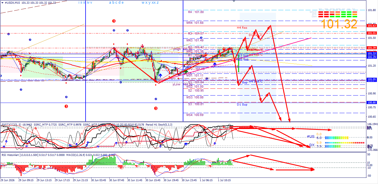Click the Period H1 Stoch(5,3,3) label
The image size is (378, 184).
pos(160,124)
